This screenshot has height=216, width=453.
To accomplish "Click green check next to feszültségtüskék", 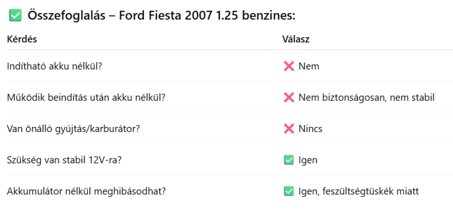I will click(289, 191).
